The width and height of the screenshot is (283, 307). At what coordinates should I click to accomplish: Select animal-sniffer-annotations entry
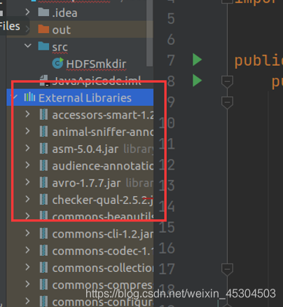[x=103, y=132]
